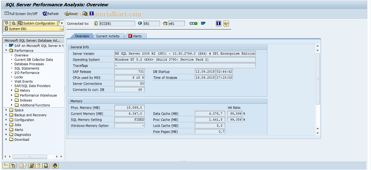The height and width of the screenshot is (170, 371).
Task: Click the collapse-all up-triangle icon
Action: 14,23
